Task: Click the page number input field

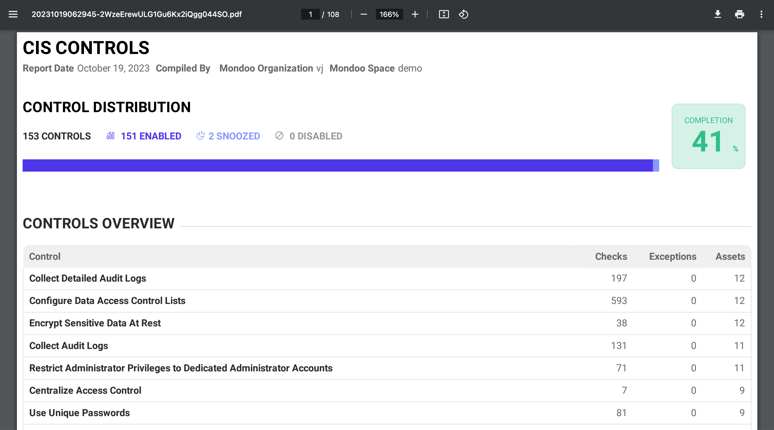Action: (310, 14)
